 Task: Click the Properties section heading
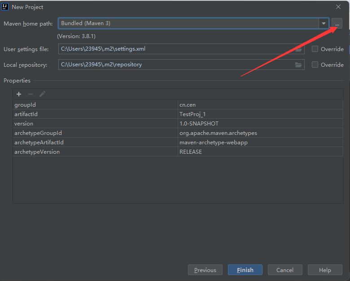(17, 81)
